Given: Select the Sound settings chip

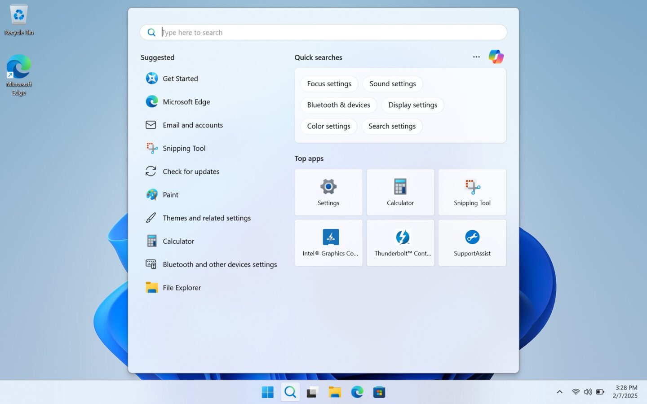Looking at the screenshot, I should click(392, 83).
